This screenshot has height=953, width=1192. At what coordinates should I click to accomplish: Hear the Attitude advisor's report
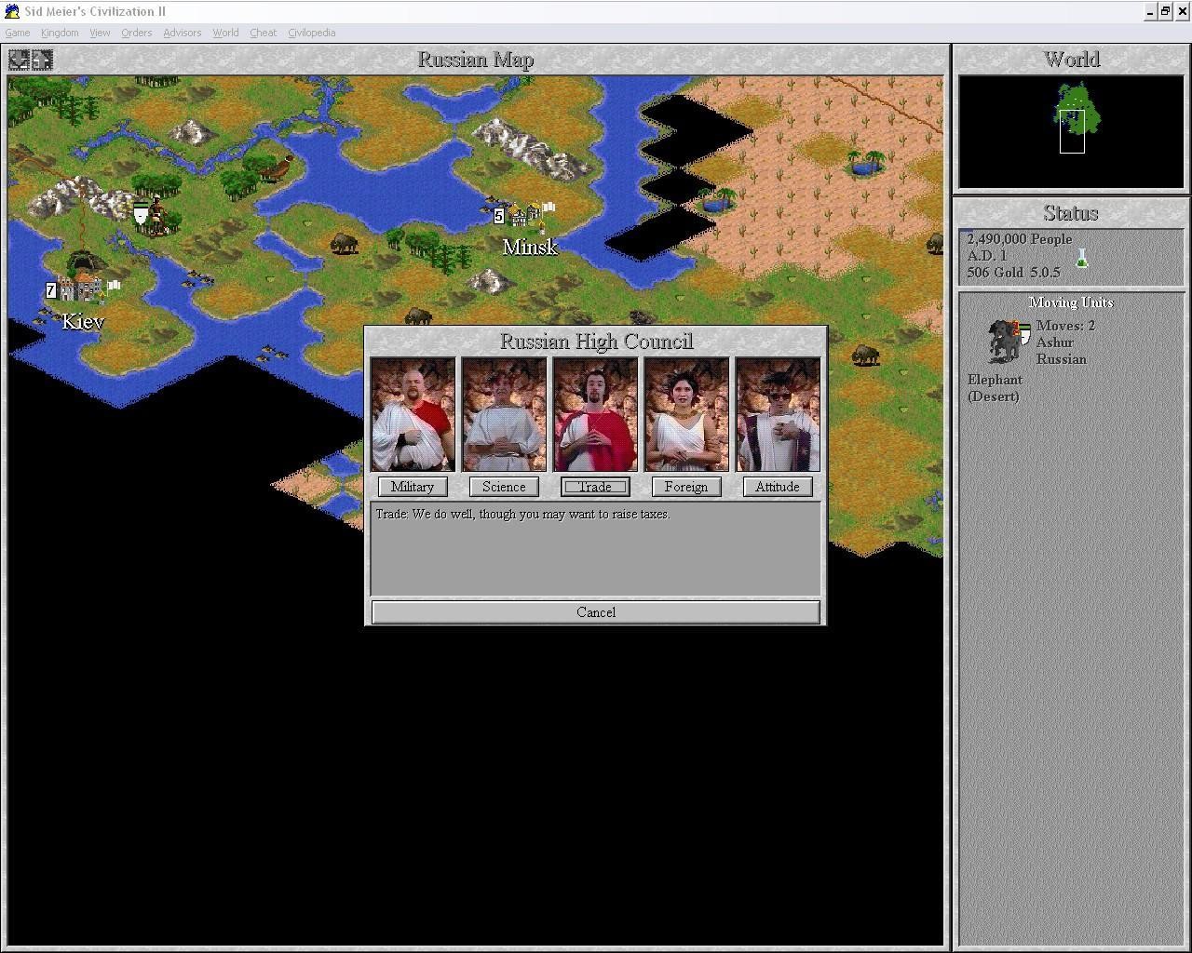tap(778, 487)
